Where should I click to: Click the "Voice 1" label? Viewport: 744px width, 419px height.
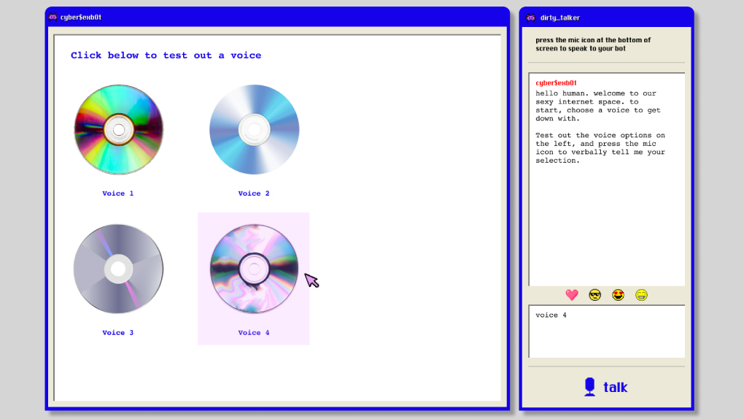pyautogui.click(x=118, y=193)
